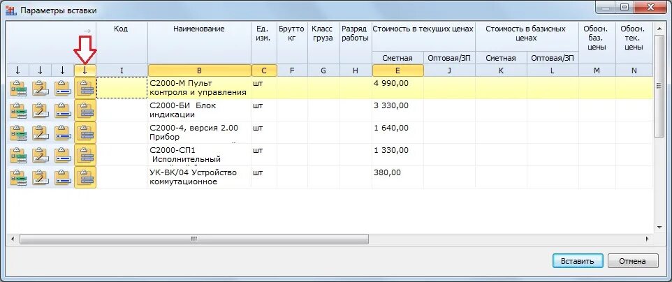
Task: Click the Стоимость в текущих ценах header
Action: pos(423,36)
